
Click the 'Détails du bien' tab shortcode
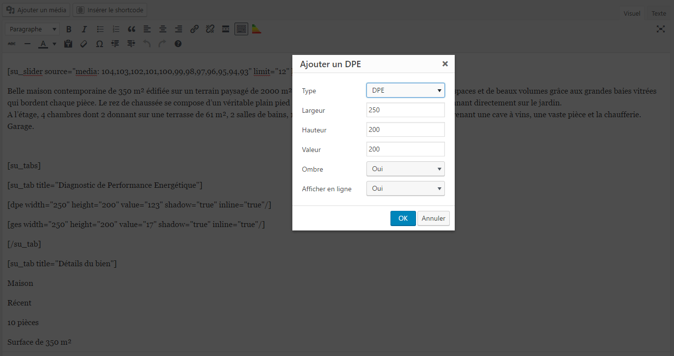point(62,263)
